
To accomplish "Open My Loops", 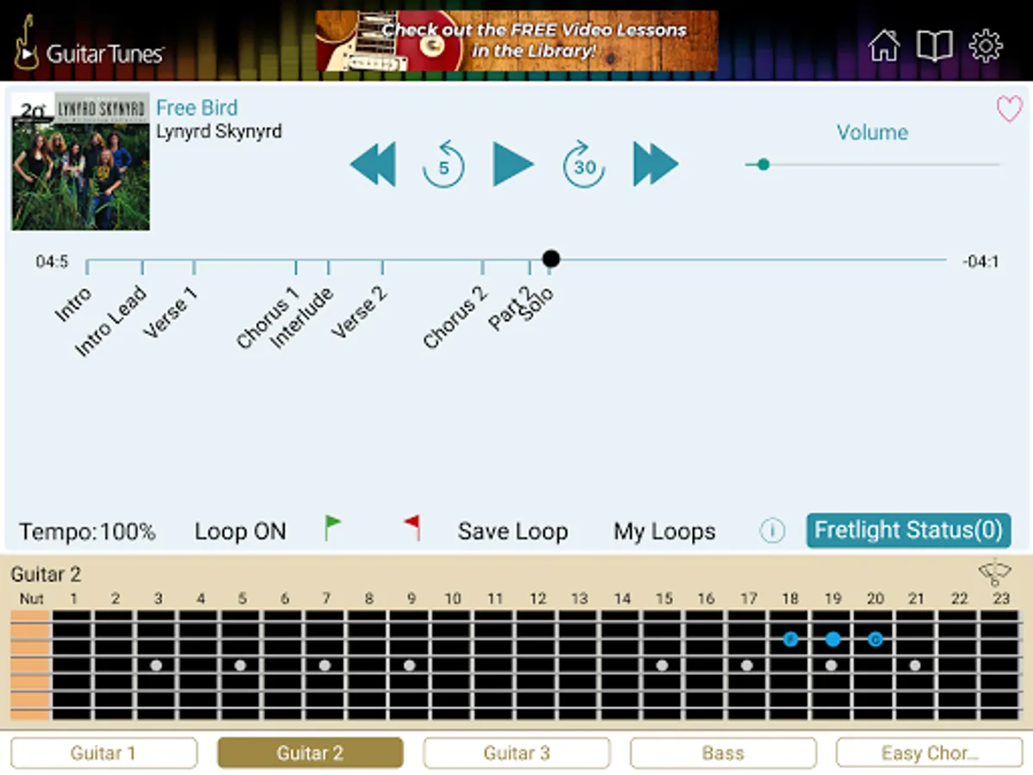I will 665,532.
